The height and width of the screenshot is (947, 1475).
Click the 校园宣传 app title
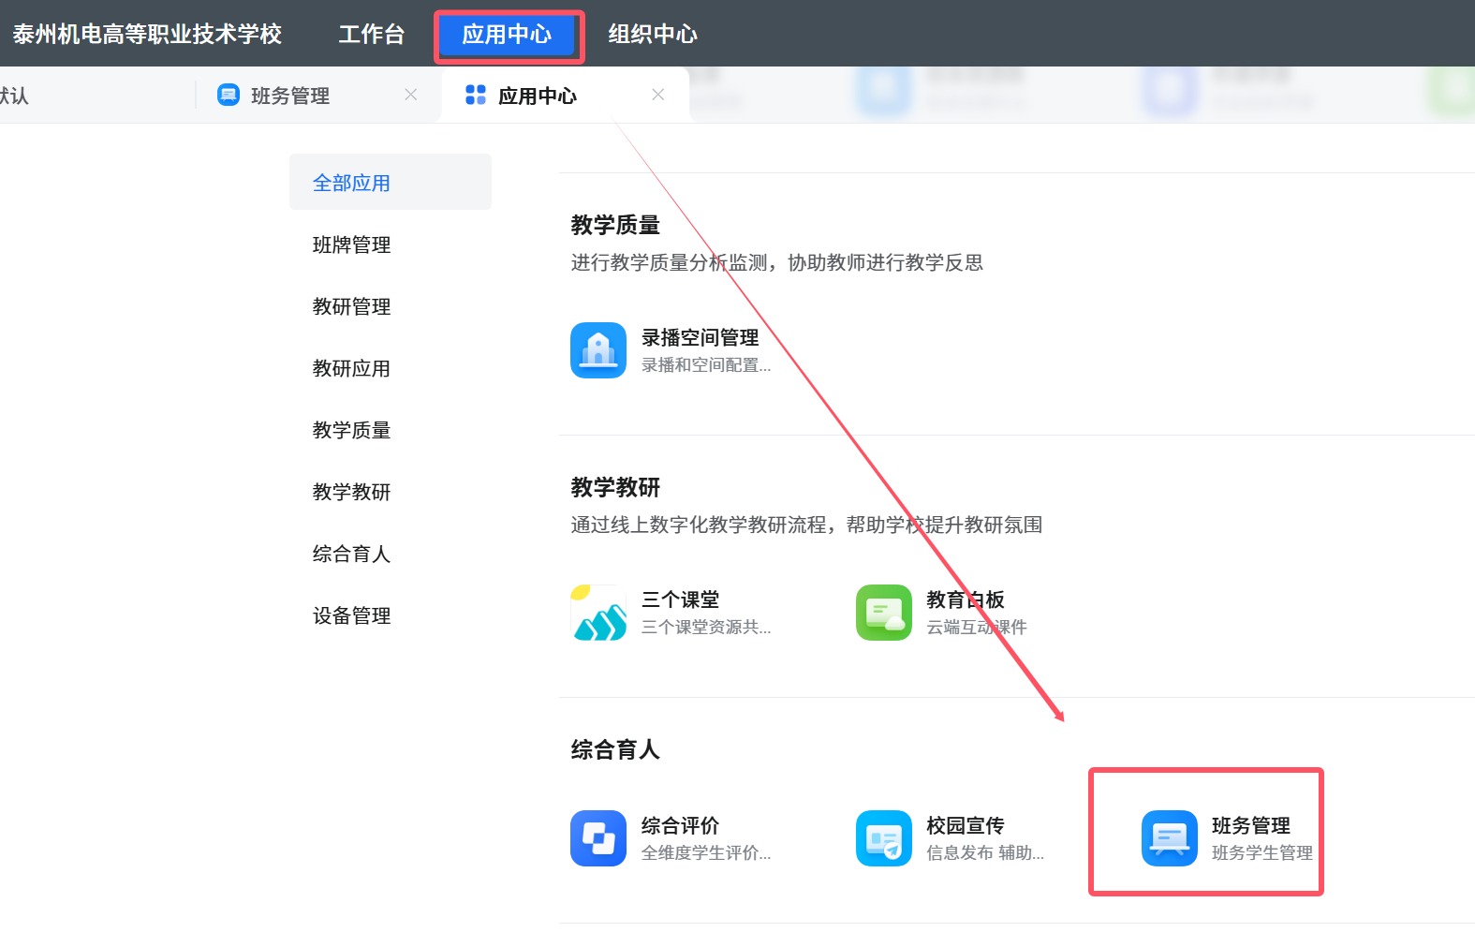coord(966,825)
